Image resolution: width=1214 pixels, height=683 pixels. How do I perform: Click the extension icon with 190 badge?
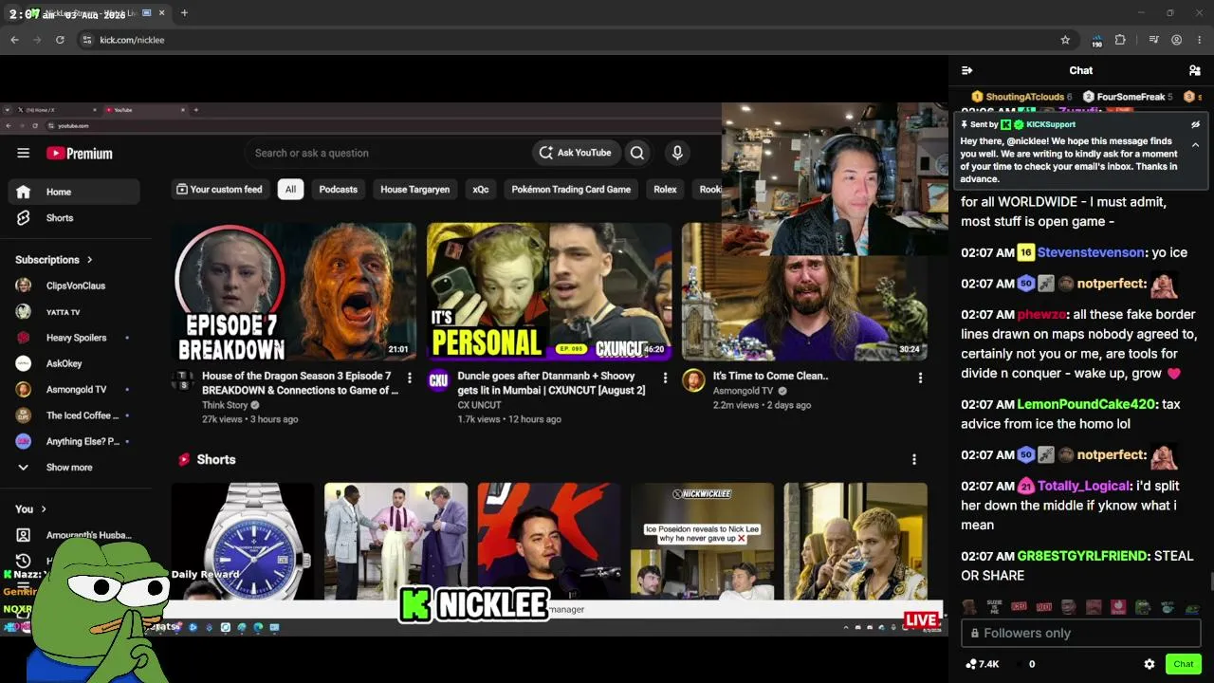tap(1096, 41)
